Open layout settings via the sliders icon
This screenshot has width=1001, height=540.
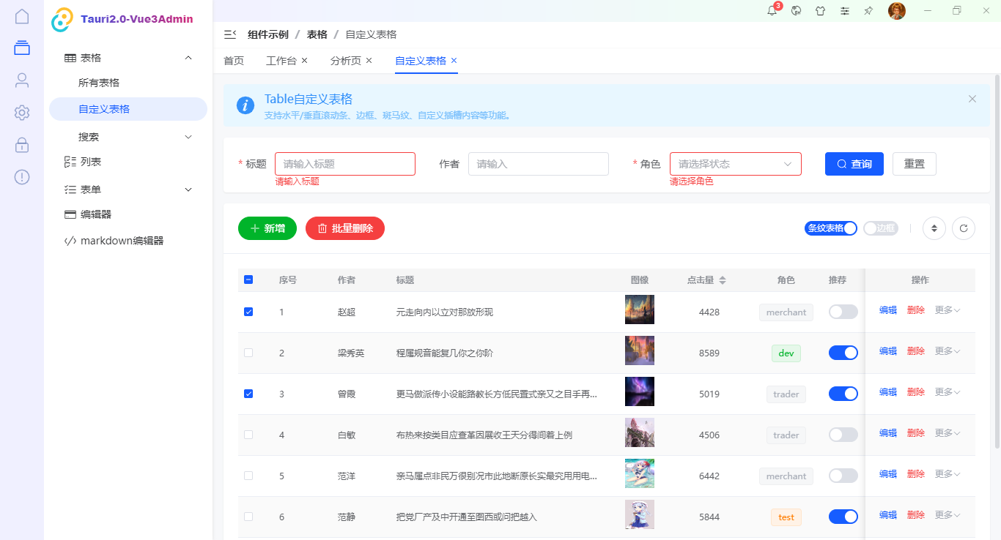(x=844, y=11)
